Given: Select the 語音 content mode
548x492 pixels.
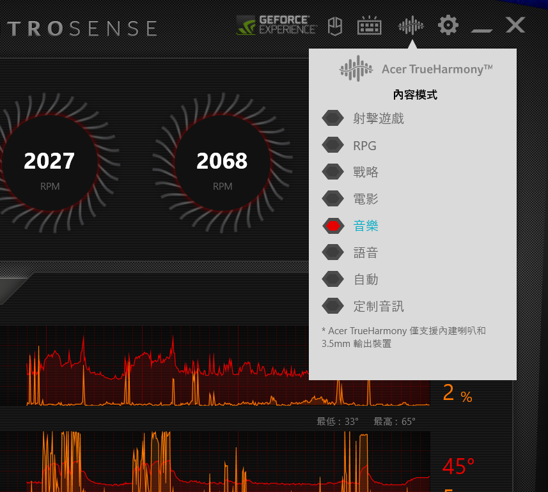Looking at the screenshot, I should 350,252.
